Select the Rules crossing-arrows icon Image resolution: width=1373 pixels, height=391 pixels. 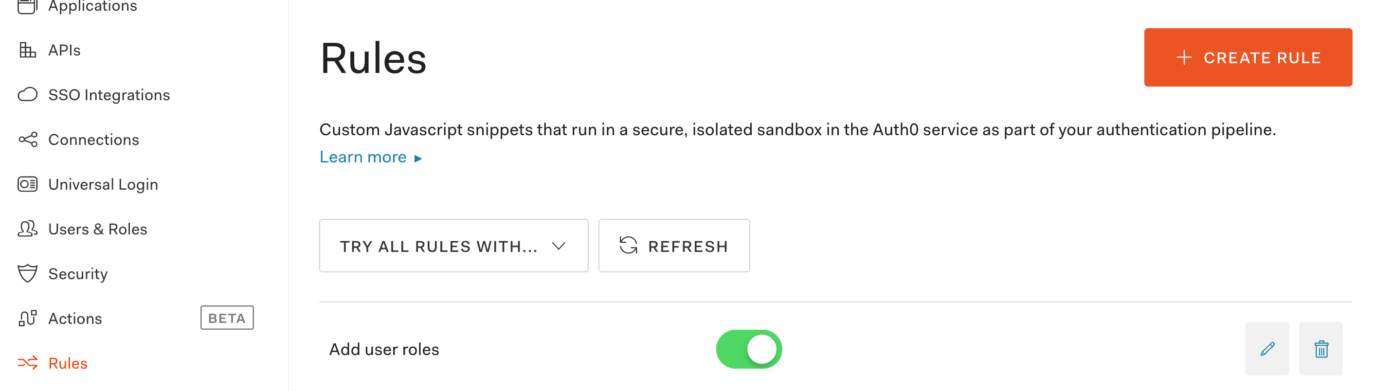point(27,363)
